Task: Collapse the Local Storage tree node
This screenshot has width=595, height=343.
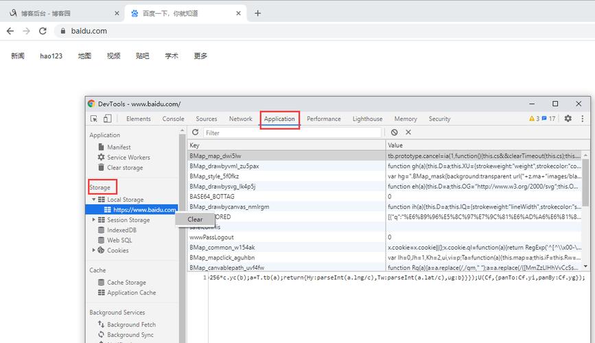Action: pyautogui.click(x=93, y=199)
